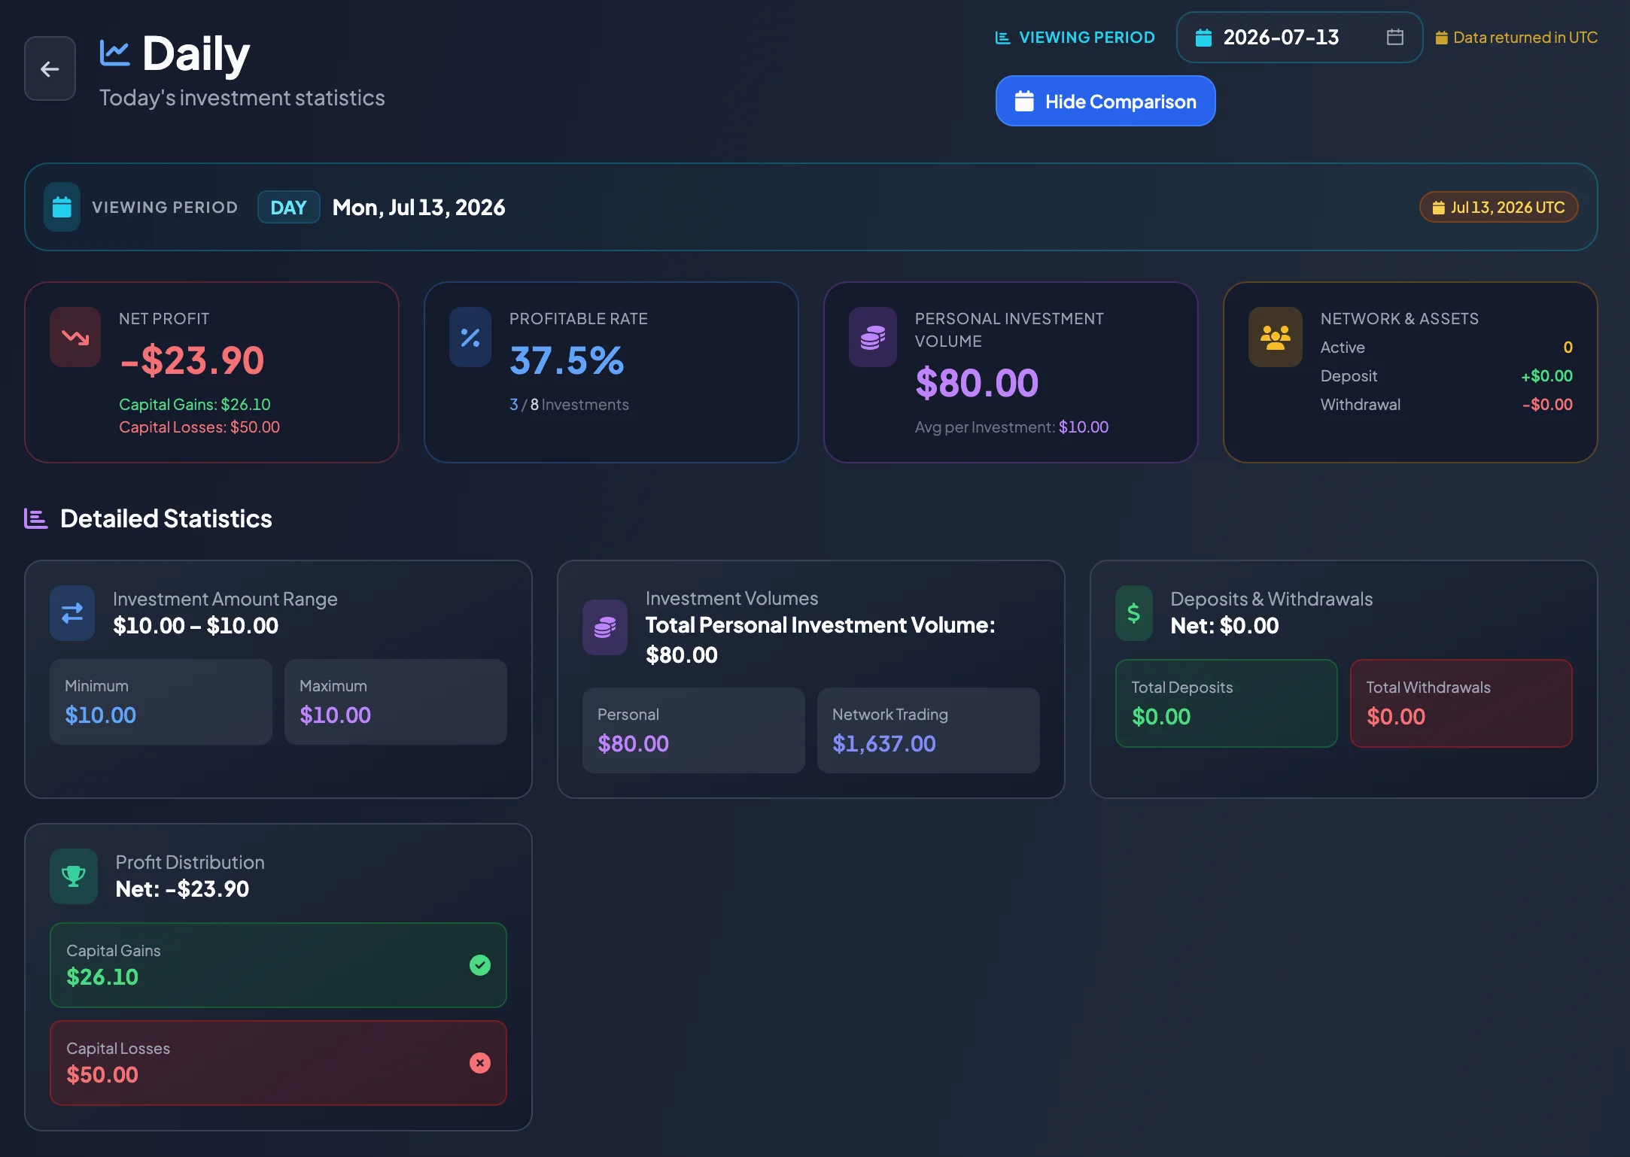1630x1157 pixels.
Task: Click the 3 / 8 Investments text
Action: [x=569, y=405]
